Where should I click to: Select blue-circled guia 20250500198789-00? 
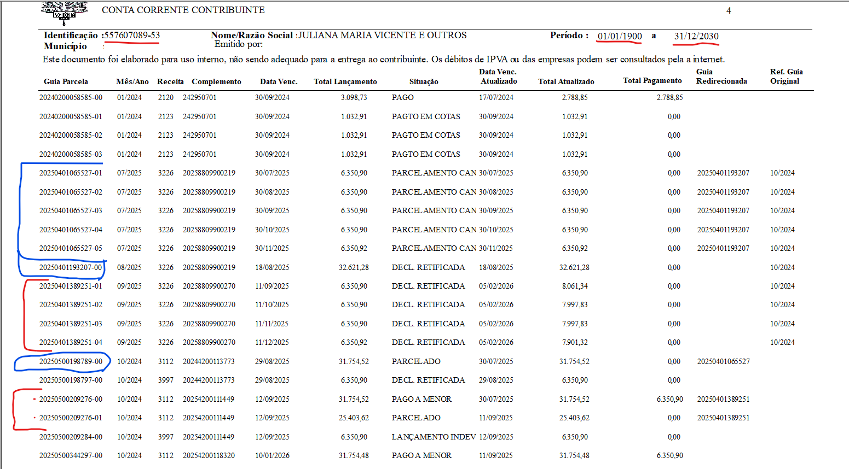pos(71,361)
